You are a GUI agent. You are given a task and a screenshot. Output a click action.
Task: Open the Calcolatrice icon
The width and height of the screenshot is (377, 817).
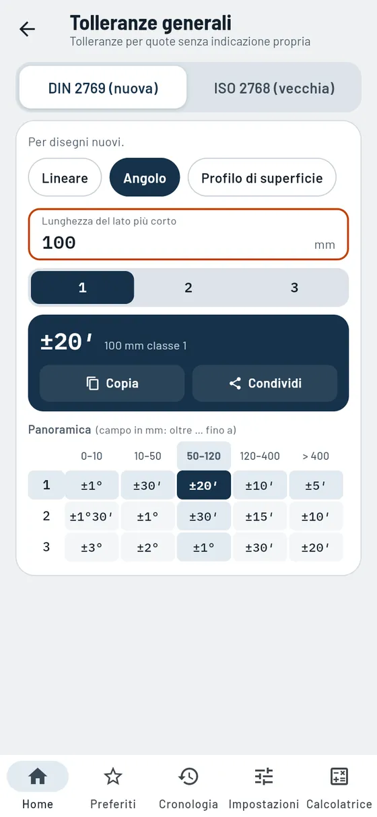click(339, 777)
